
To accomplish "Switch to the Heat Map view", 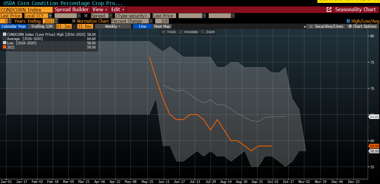I will coord(162,26).
